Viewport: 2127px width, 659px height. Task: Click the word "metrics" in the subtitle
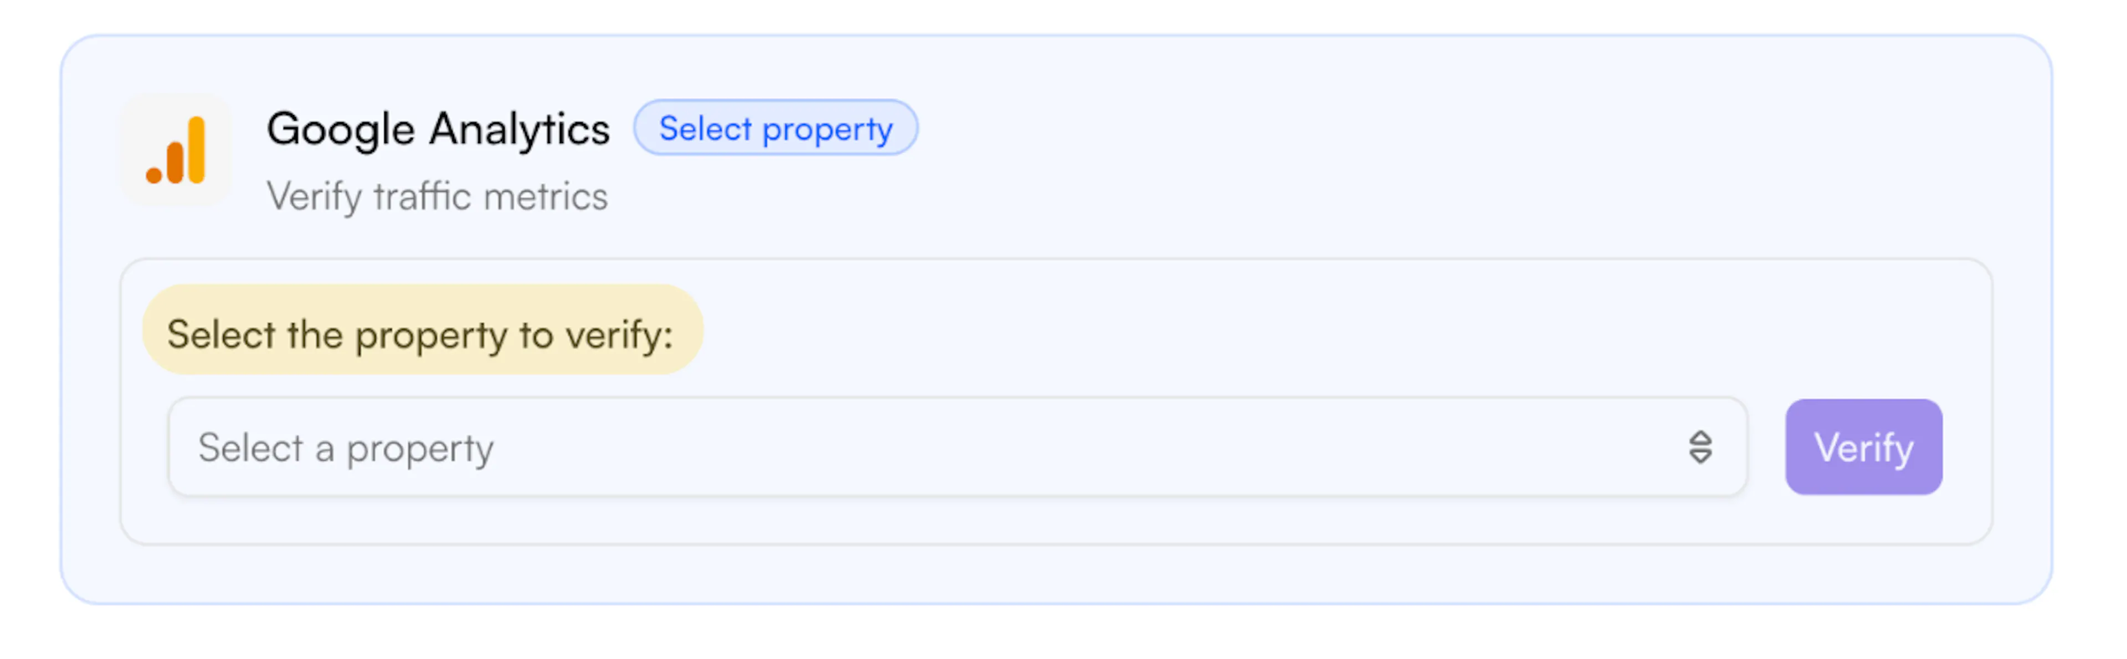(545, 197)
